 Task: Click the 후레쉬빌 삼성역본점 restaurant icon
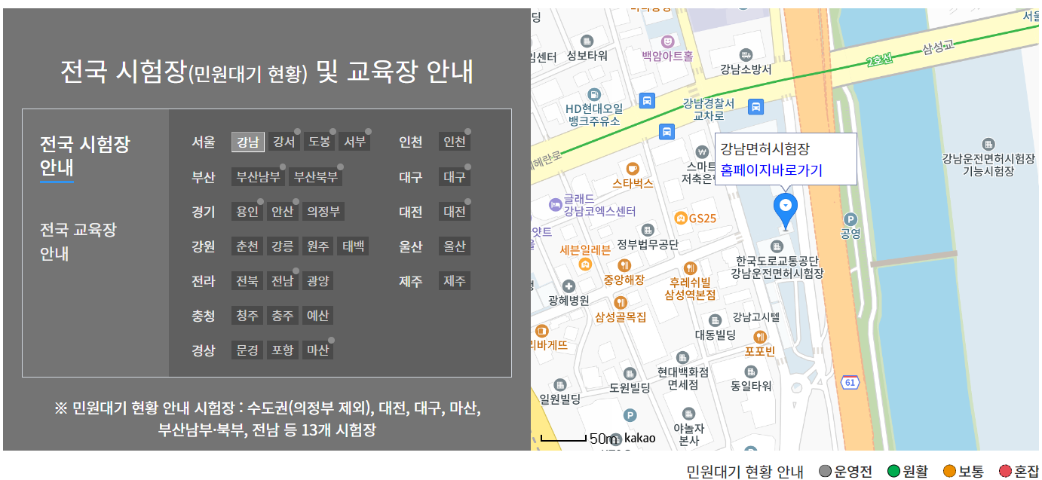point(690,268)
